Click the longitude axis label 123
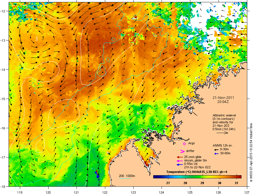The width and height of the screenshot is (253, 195). (133, 192)
